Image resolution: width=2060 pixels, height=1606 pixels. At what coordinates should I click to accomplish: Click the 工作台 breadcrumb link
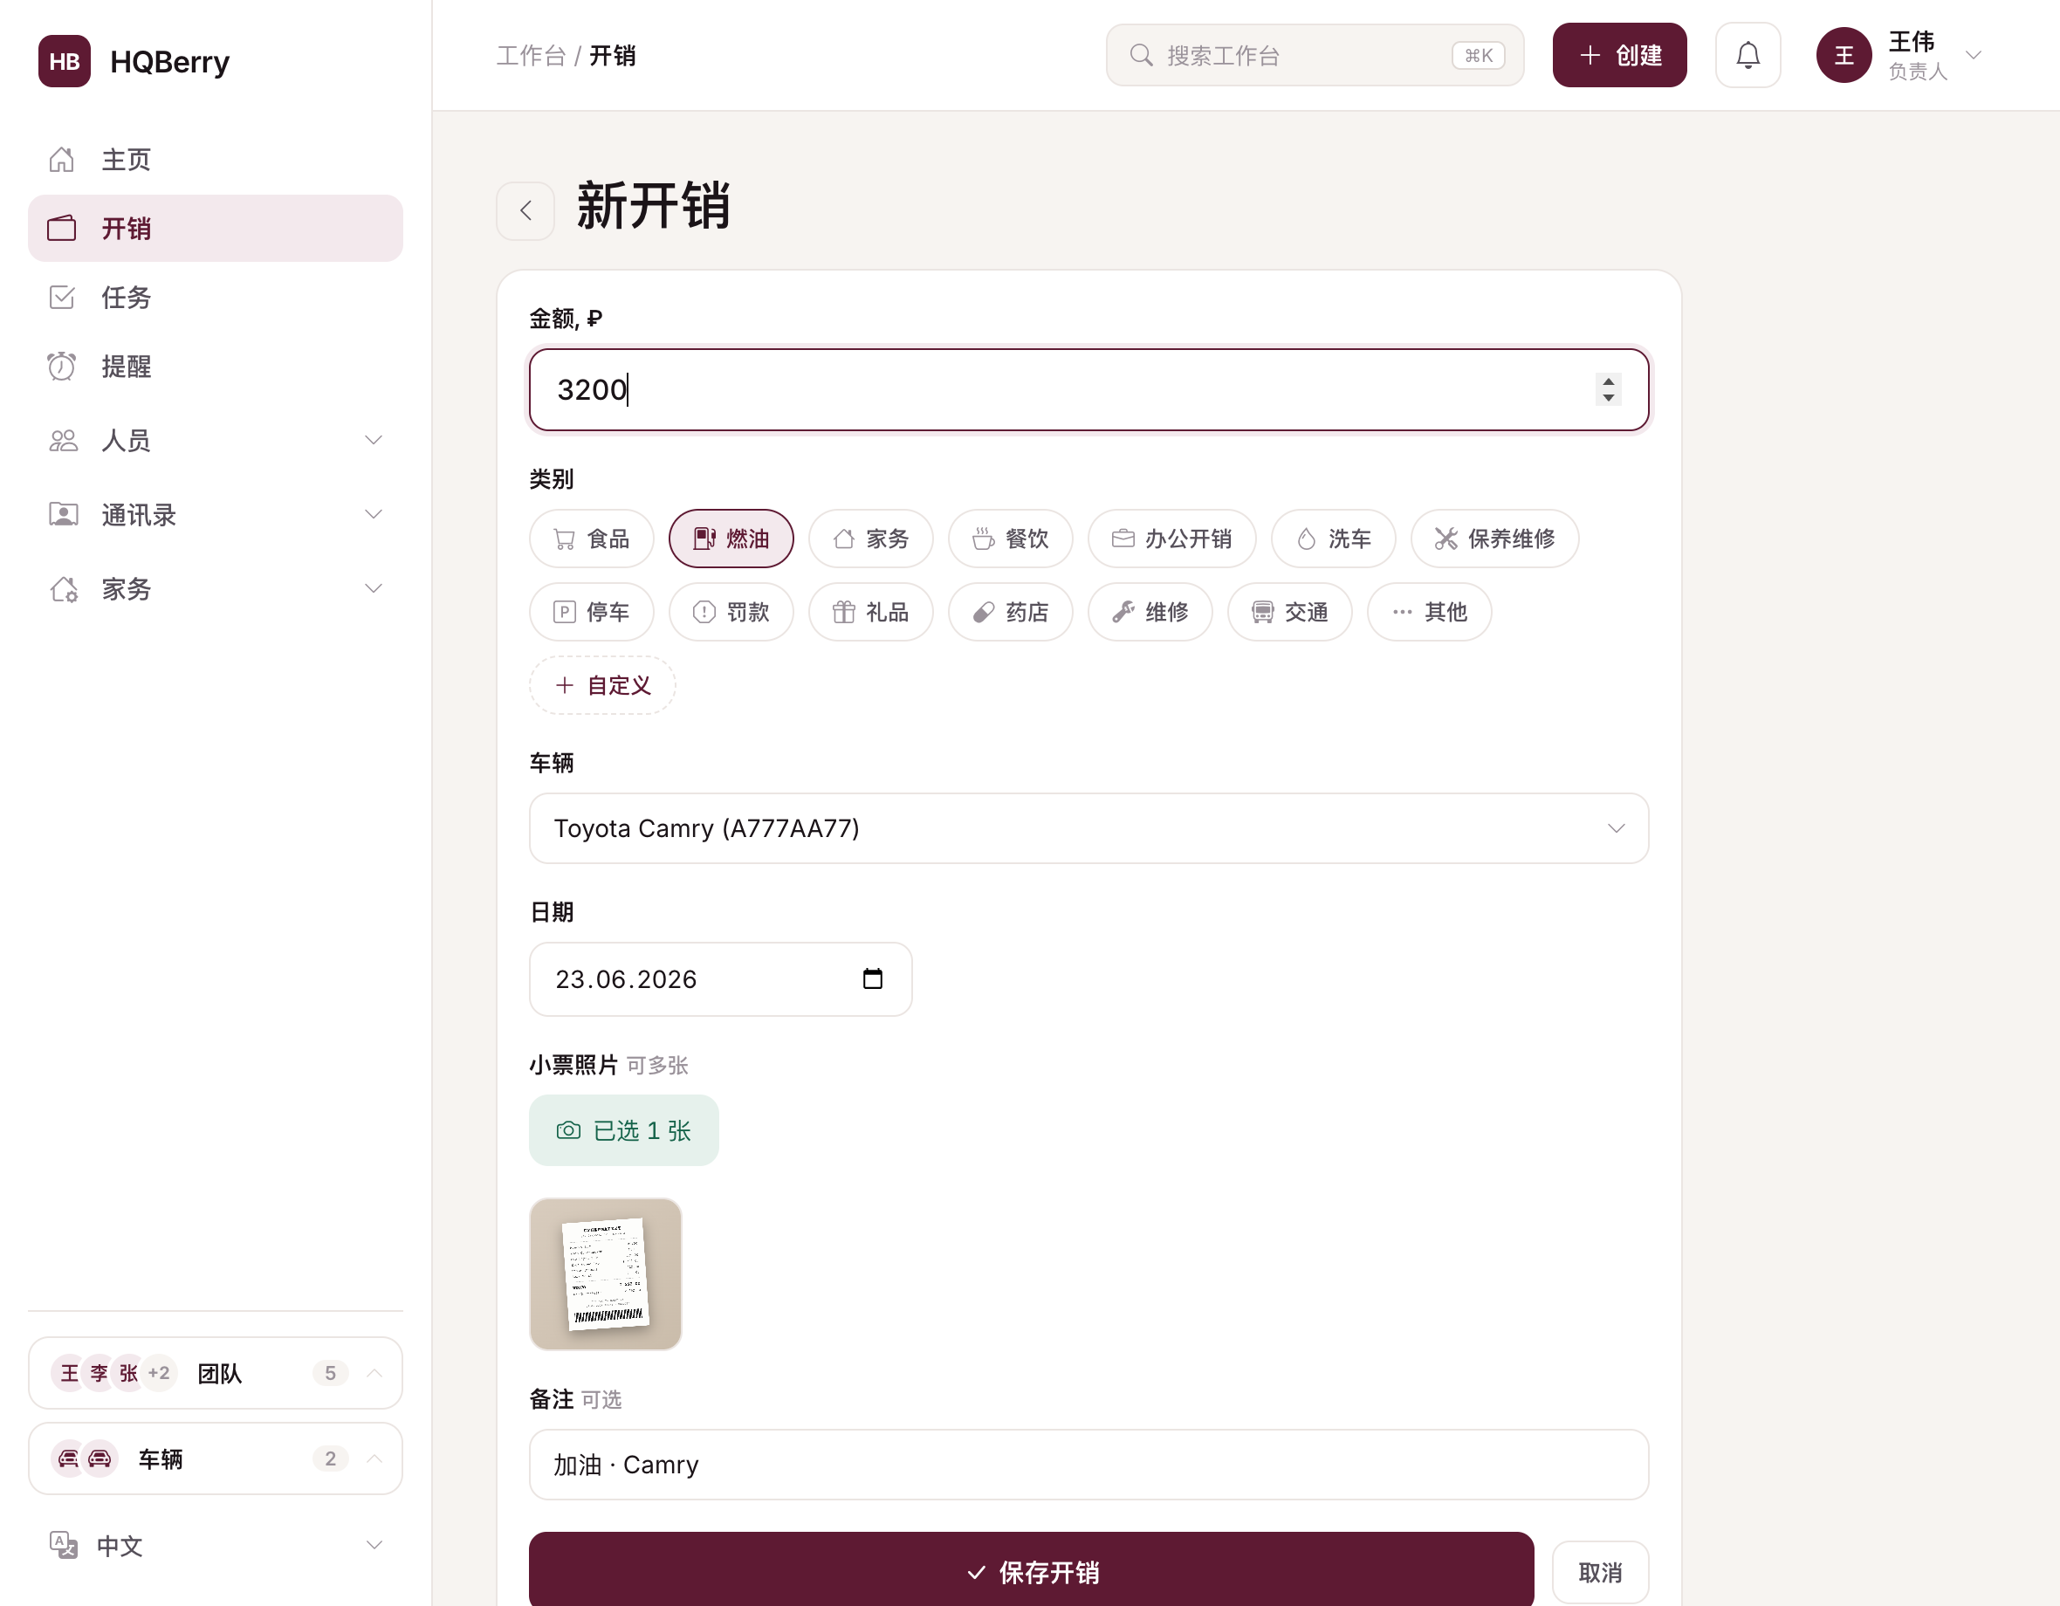(x=531, y=56)
